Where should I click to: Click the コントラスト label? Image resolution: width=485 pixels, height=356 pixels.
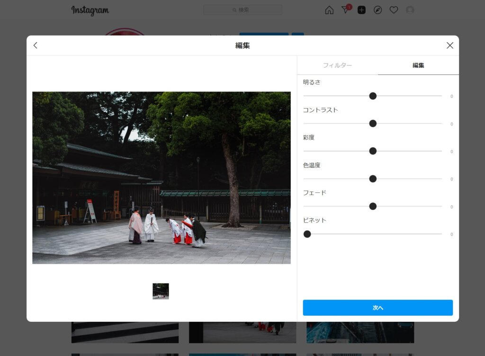click(x=320, y=110)
